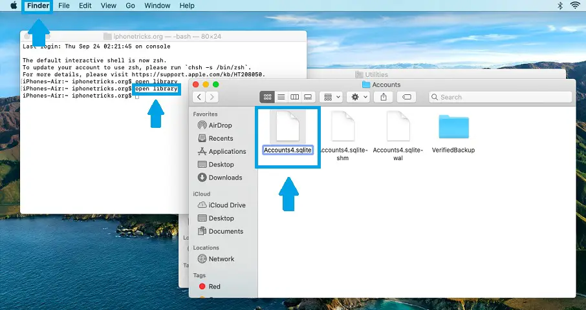Screen dimensions: 586x310
Task: Open the Apple menu
Action: coord(13,6)
